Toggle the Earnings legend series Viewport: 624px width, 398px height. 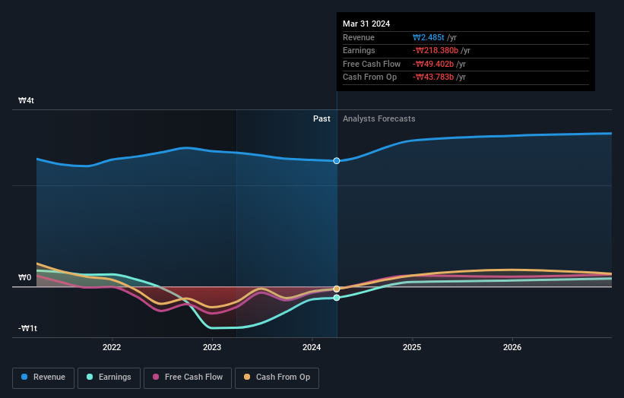click(109, 377)
